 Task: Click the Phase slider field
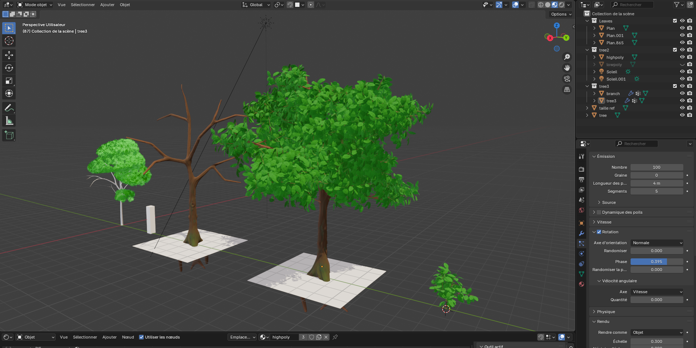click(x=656, y=262)
